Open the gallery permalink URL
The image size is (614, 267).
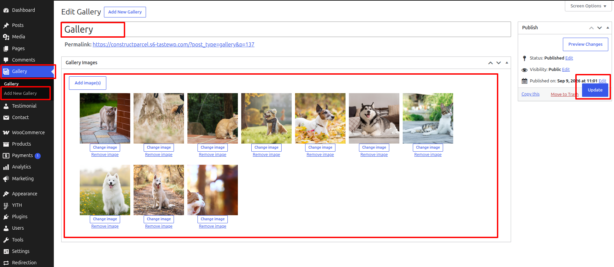174,45
